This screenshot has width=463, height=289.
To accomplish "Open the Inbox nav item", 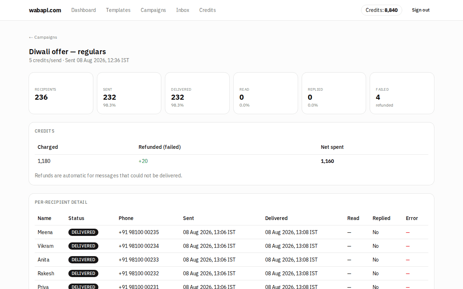I will [183, 10].
